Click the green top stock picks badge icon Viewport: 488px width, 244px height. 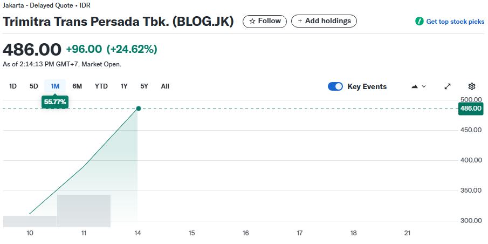[419, 22]
